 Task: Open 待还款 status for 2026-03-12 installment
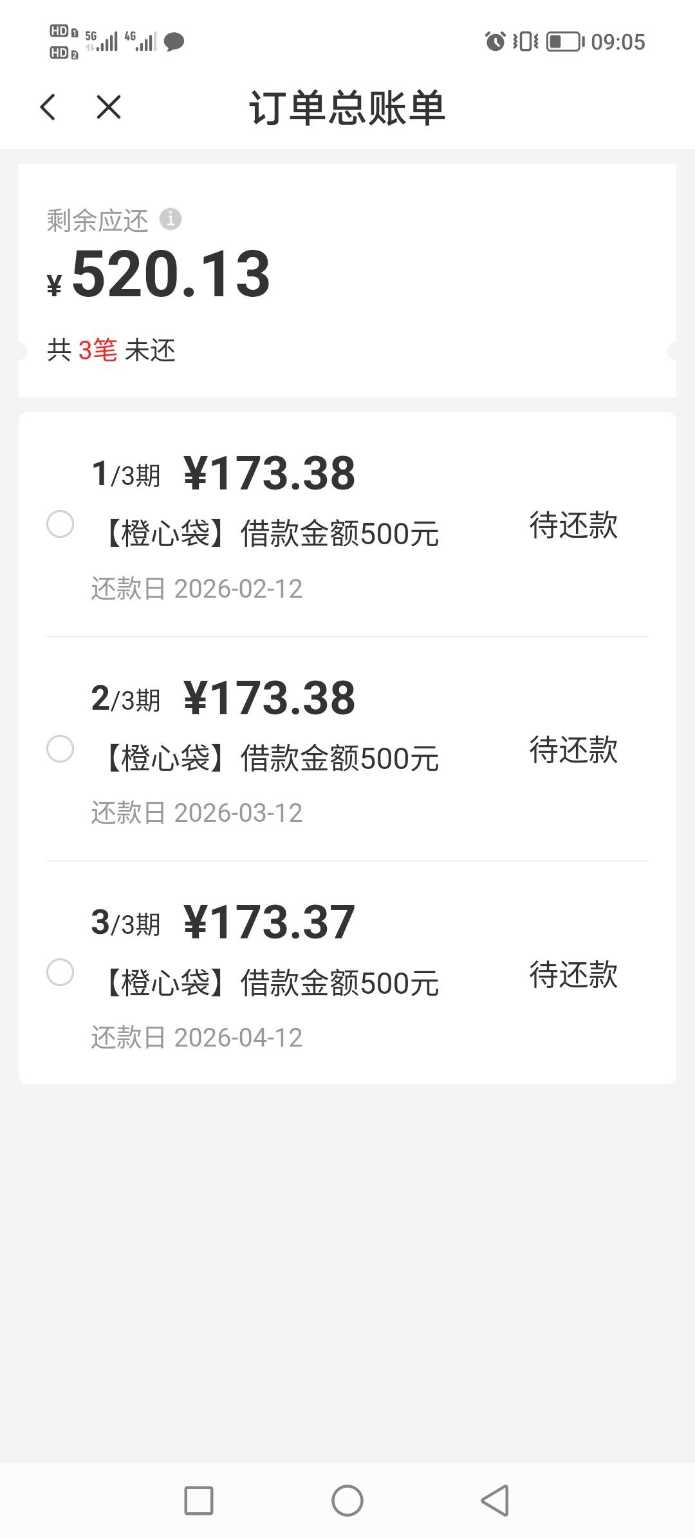[x=573, y=750]
